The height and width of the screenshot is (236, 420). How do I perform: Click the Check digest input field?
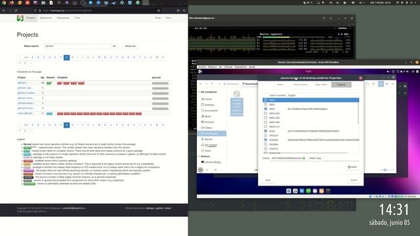tap(288, 158)
